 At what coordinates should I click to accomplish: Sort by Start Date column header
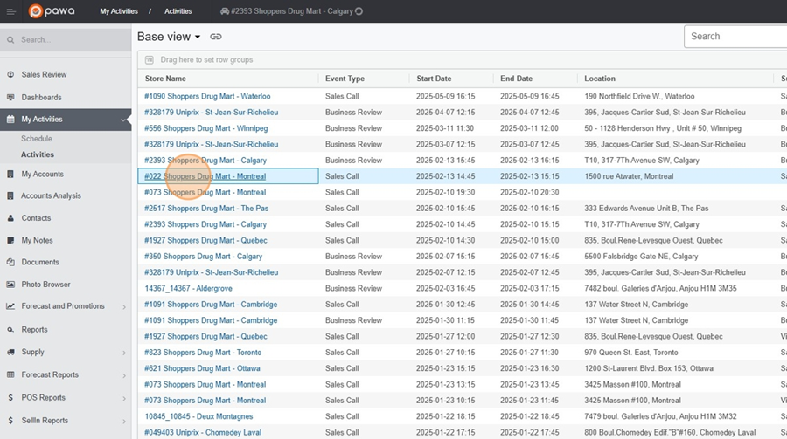point(434,79)
